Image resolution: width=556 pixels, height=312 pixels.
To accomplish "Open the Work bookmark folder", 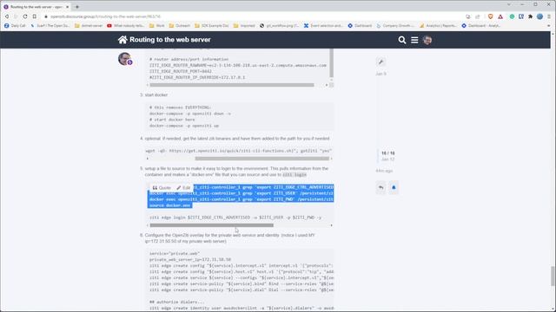I will (x=157, y=26).
